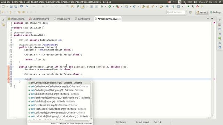Open the Previous Annotation dropdown arrow
This screenshot has width=223, height=125.
click(x=15, y=12)
